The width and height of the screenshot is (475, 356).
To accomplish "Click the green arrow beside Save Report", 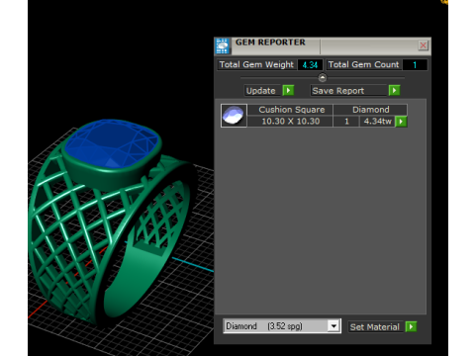I will [x=394, y=90].
